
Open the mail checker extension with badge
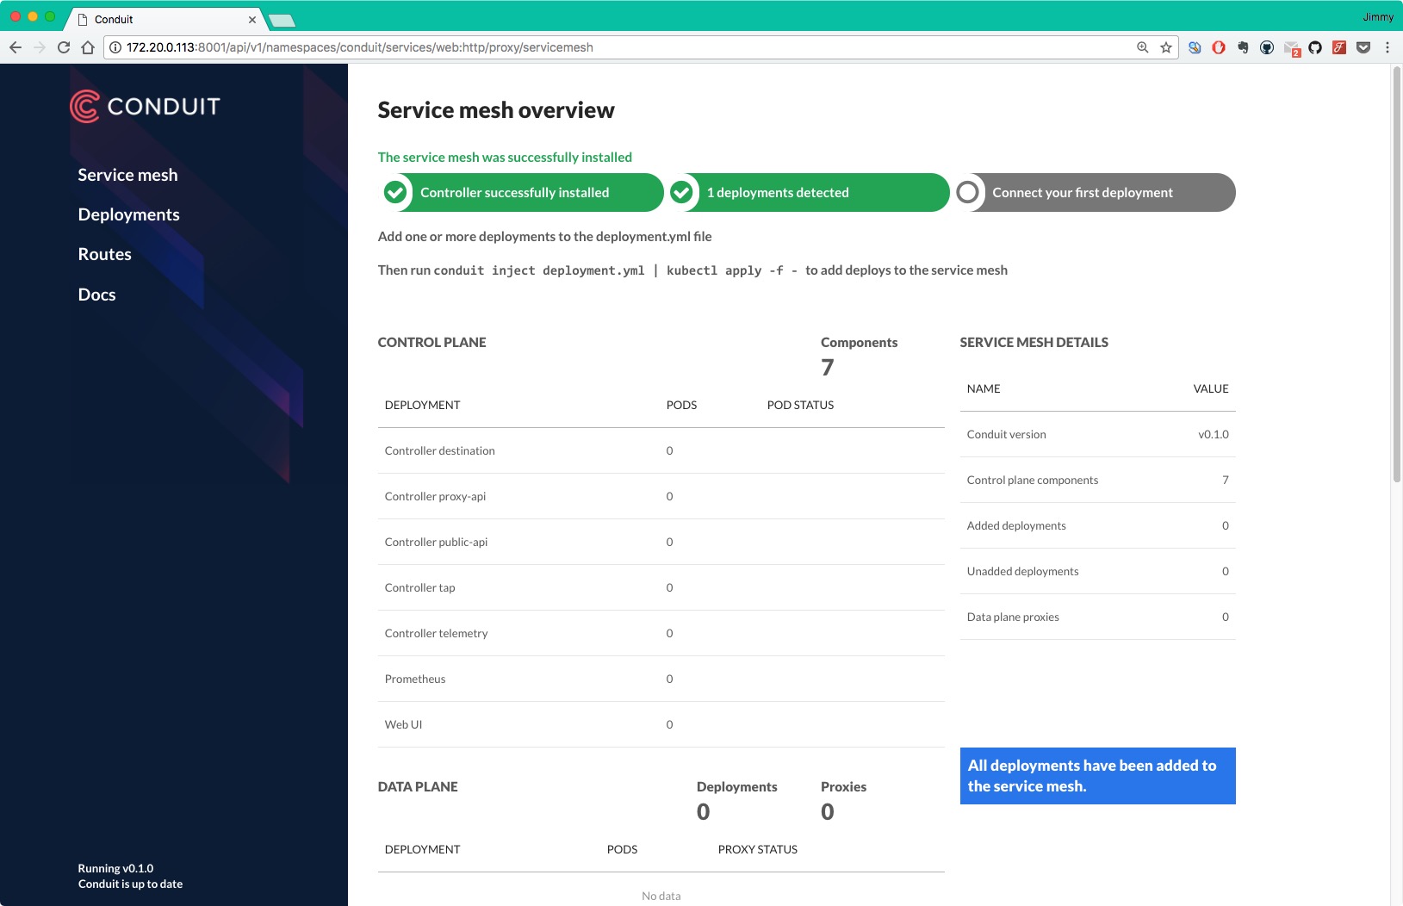click(1291, 48)
